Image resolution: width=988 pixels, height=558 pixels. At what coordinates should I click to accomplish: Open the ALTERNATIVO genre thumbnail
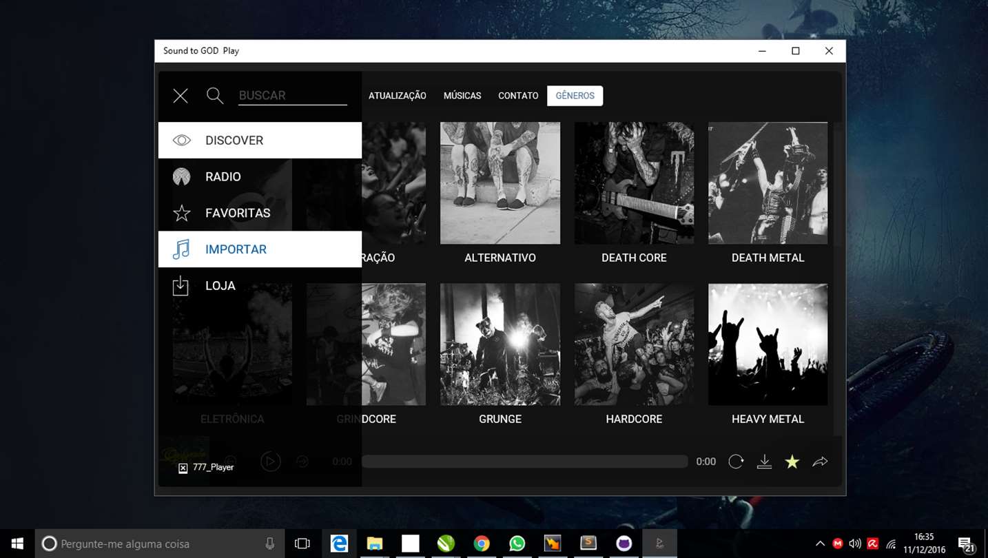500,183
